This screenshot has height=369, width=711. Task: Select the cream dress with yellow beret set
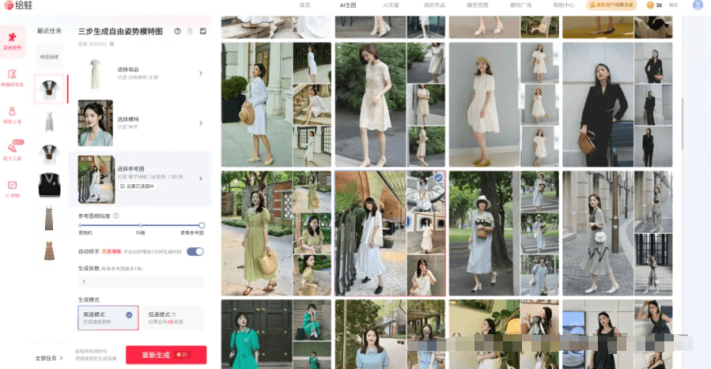[x=504, y=104]
